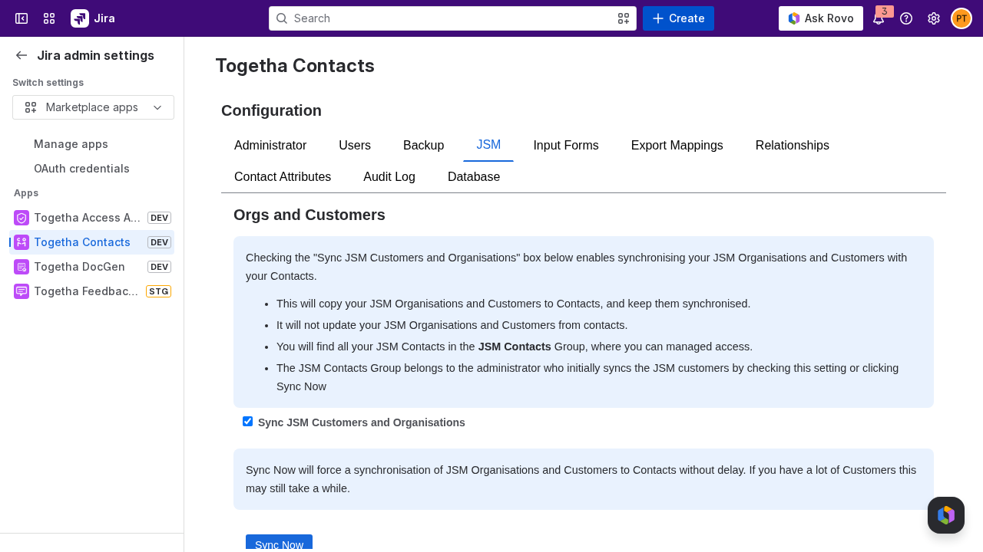
Task: Switch to the Administrator tab
Action: click(x=270, y=146)
